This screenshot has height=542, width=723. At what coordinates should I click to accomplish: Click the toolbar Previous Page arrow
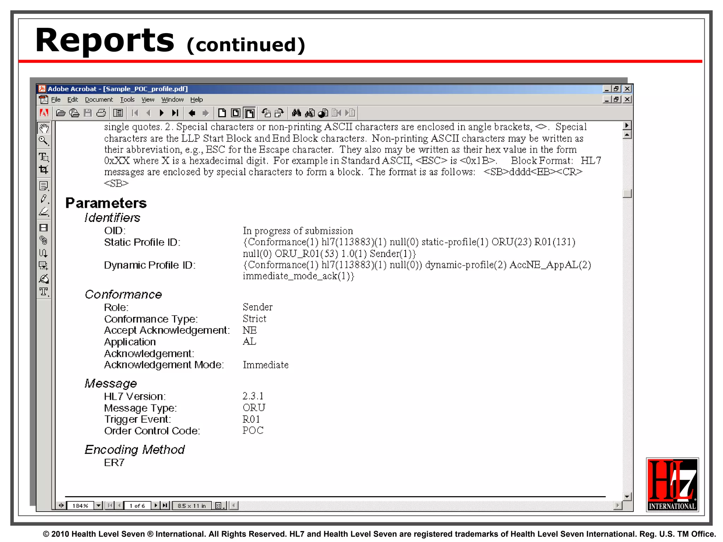(x=148, y=113)
